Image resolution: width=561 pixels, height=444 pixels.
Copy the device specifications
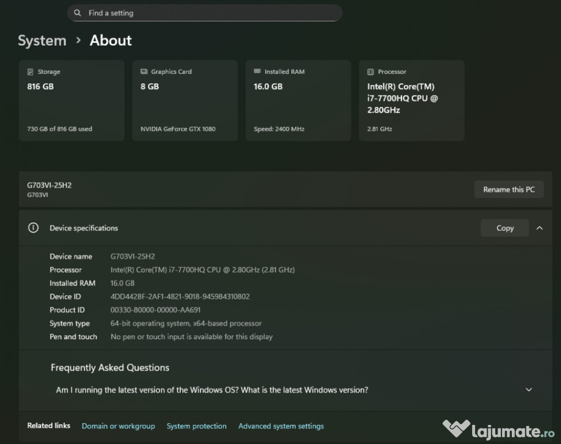(x=504, y=228)
